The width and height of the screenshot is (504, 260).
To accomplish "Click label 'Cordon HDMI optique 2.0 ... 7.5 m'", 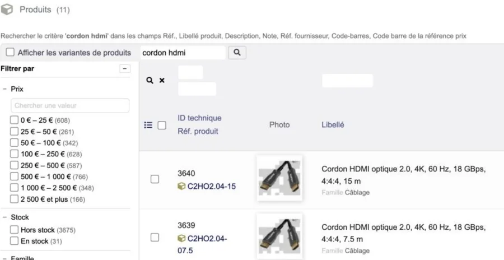I will tap(403, 233).
